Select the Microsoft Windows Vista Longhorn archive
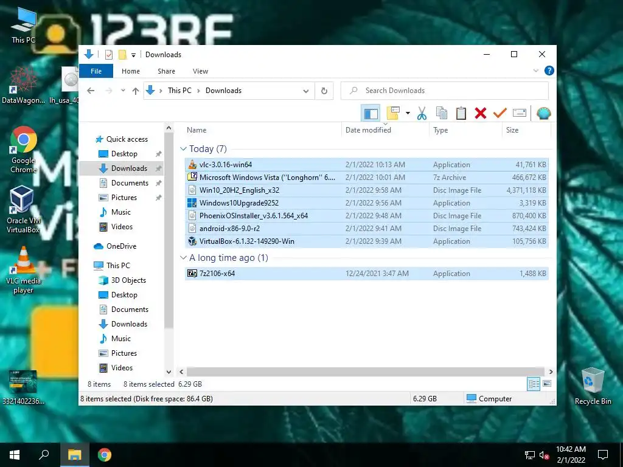Screen dimensions: 623x467 click(x=366, y=178)
